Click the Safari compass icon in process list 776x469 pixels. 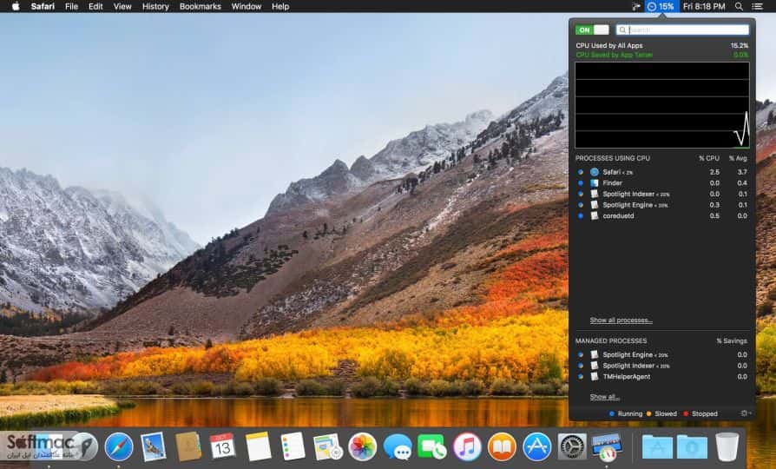click(595, 172)
